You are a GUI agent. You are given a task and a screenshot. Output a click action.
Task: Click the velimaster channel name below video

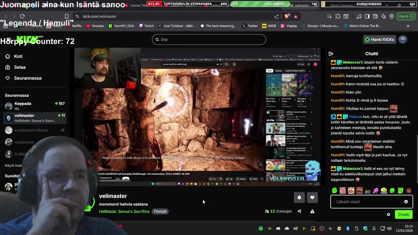113,196
